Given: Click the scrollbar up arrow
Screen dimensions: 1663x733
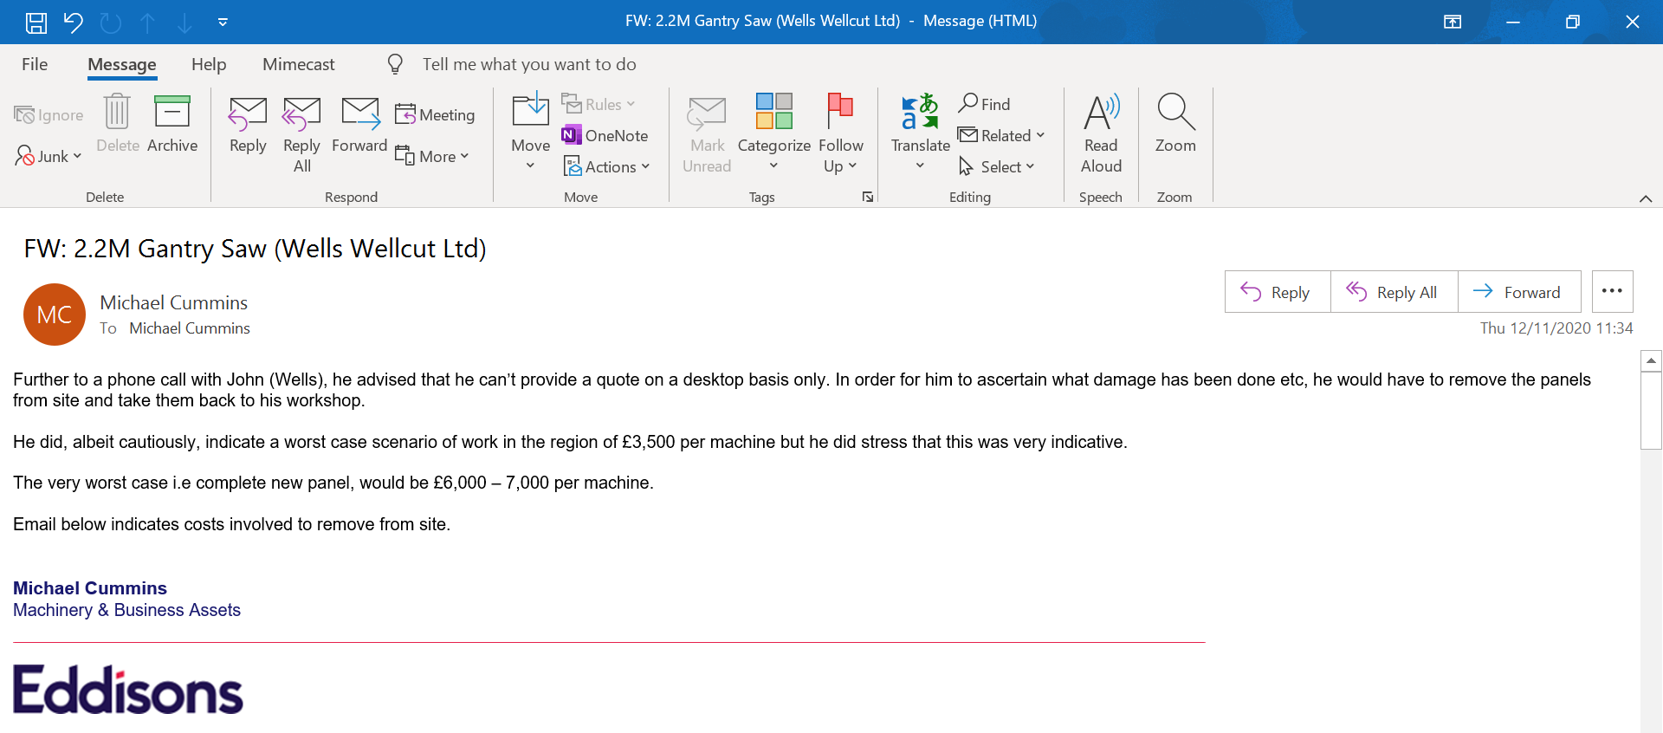Looking at the screenshot, I should (1651, 360).
